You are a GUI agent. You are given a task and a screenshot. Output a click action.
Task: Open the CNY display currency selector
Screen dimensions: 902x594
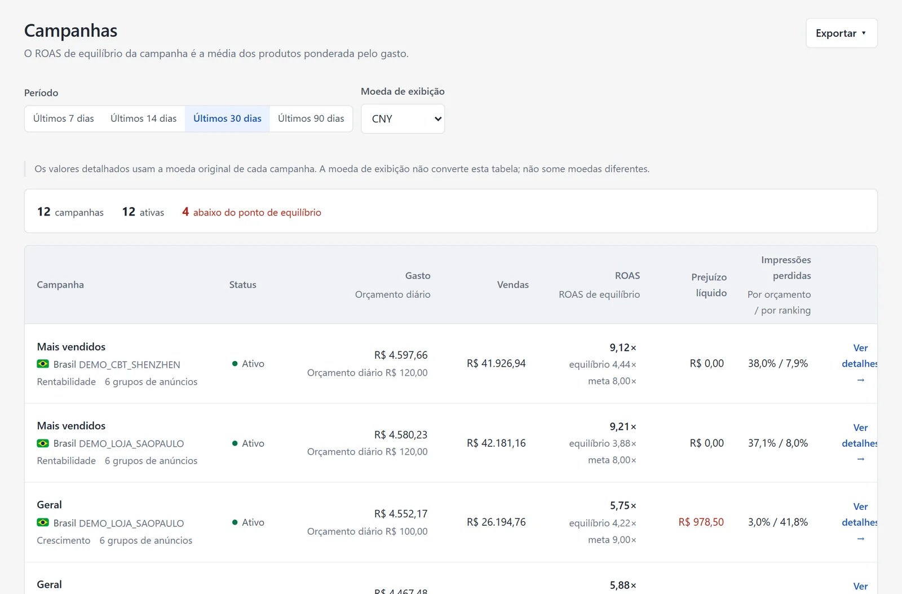(x=403, y=119)
